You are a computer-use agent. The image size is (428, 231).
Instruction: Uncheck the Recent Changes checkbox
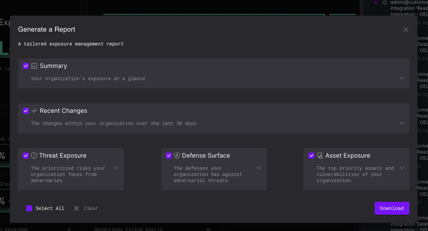point(26,111)
